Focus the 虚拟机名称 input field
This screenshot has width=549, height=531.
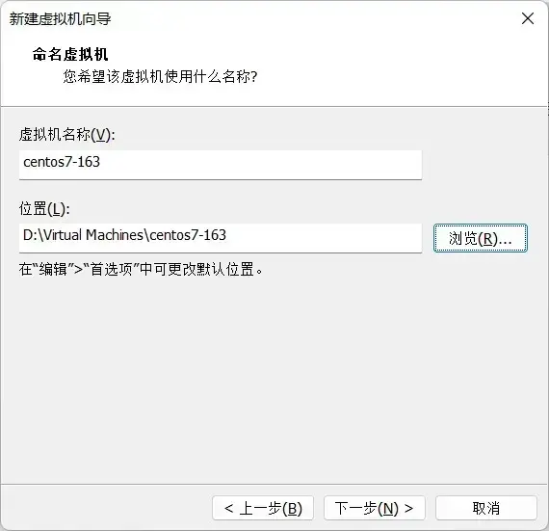221,165
